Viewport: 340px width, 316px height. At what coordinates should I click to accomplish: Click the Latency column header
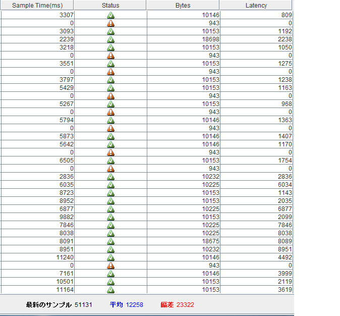click(x=256, y=6)
